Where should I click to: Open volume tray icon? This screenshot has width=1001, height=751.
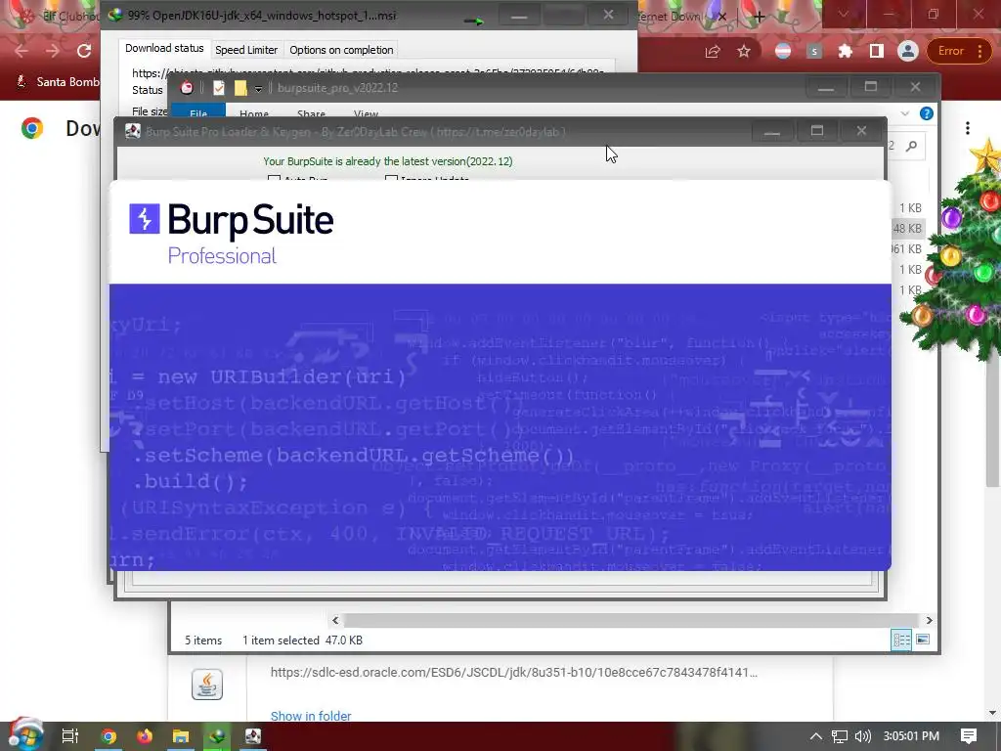point(862,736)
